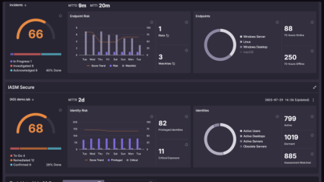The image size is (324, 182).
Task: Click the Acknowledged 6 status
Action: pyautogui.click(x=24, y=71)
